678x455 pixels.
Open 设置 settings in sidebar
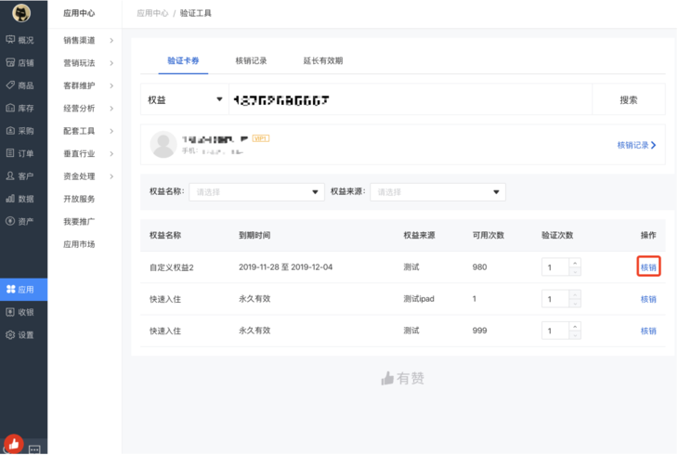click(x=20, y=335)
